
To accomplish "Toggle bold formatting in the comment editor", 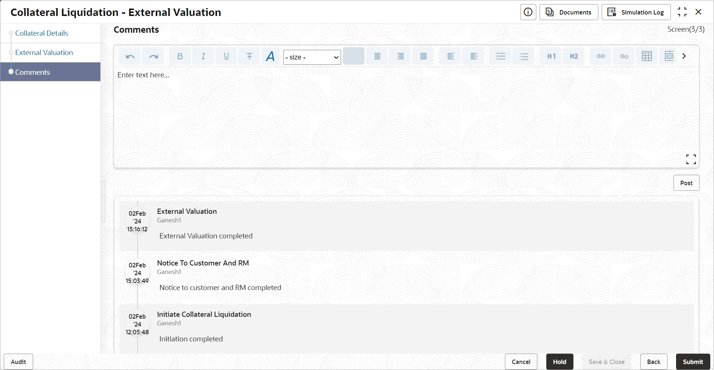I will (x=180, y=57).
